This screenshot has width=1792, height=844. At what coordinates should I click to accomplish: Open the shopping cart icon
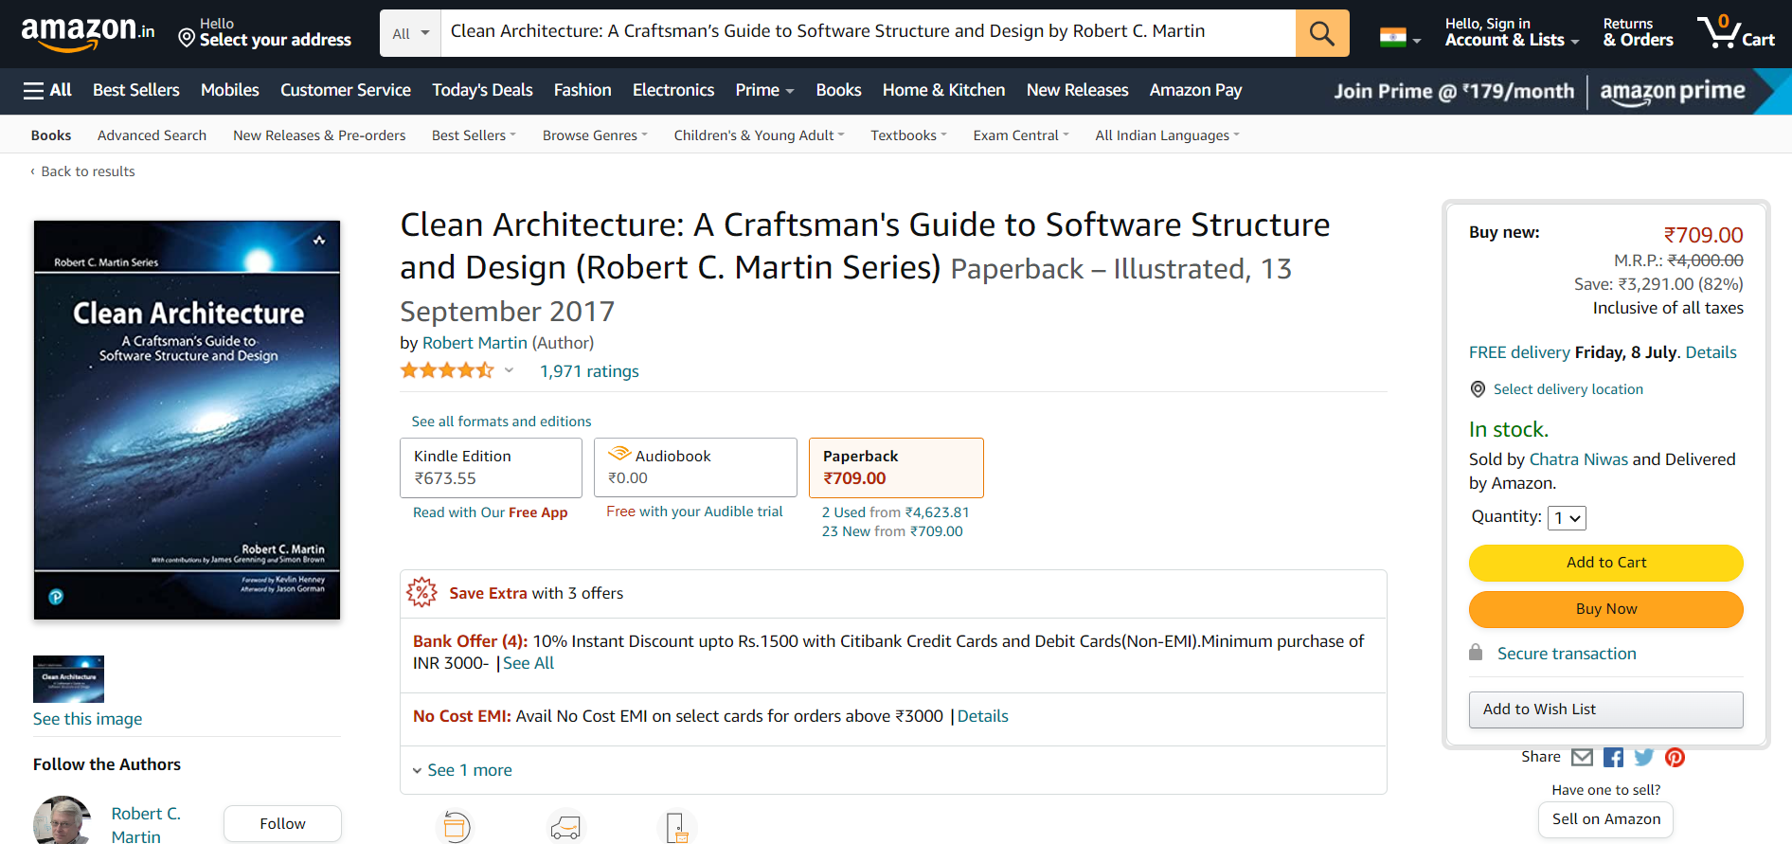click(x=1735, y=32)
